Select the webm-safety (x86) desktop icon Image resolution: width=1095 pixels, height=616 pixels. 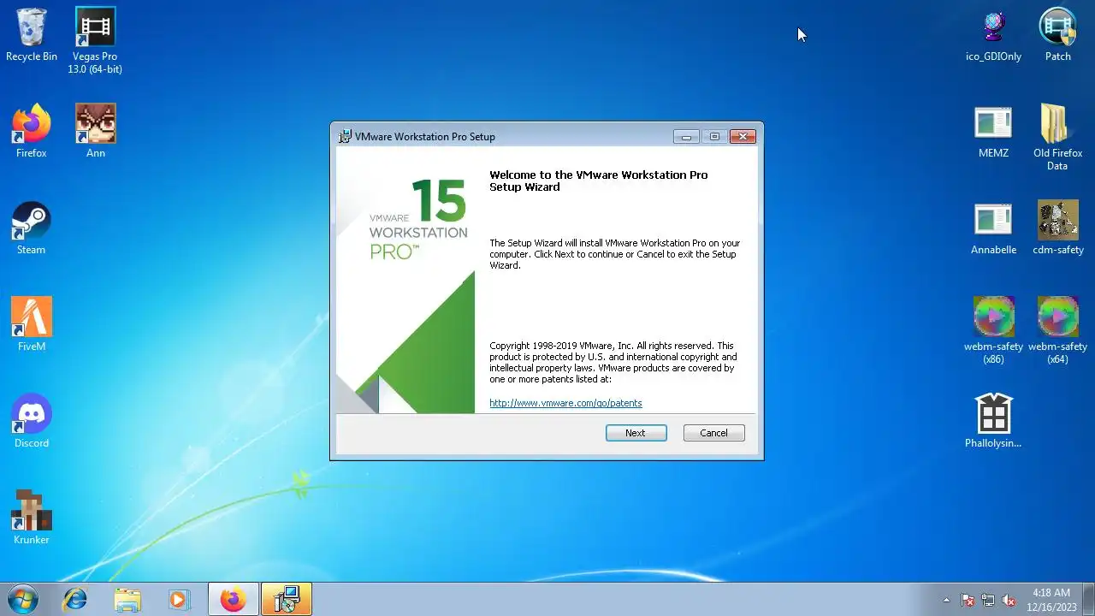click(x=993, y=330)
